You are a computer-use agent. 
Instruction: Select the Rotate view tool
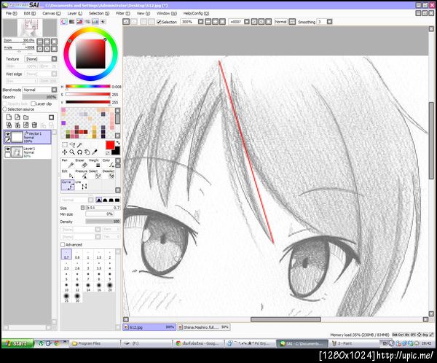(79, 152)
